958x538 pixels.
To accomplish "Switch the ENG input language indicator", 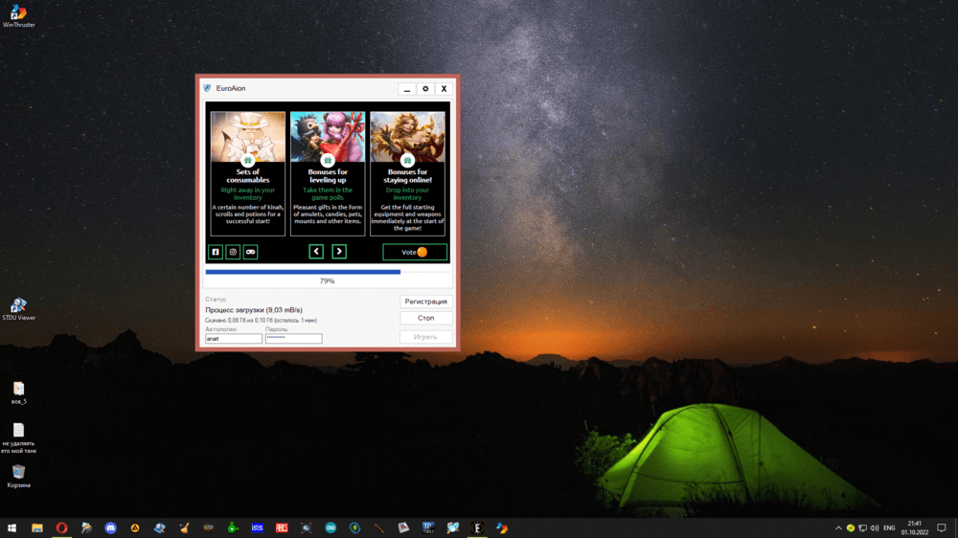I will [889, 527].
